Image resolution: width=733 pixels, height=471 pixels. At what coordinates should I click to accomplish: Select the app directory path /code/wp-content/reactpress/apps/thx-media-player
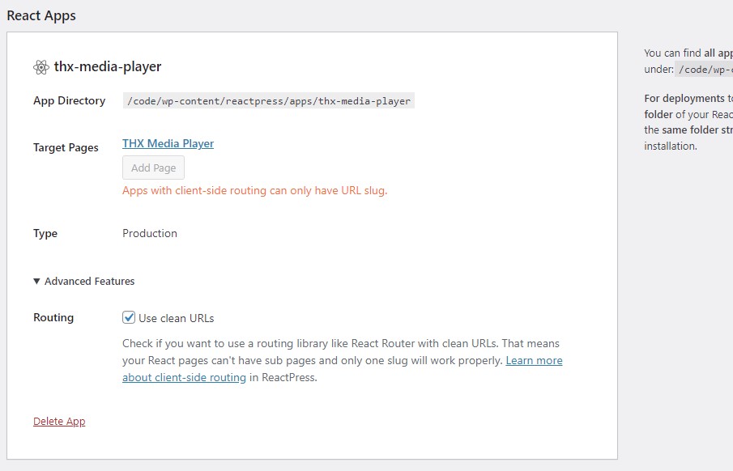(269, 101)
